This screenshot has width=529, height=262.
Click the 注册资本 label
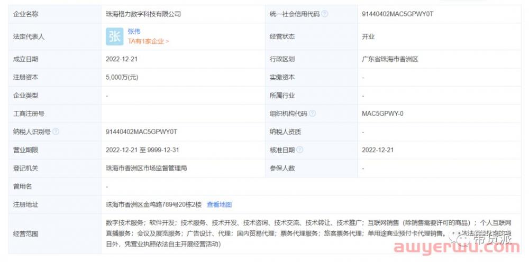(x=25, y=77)
